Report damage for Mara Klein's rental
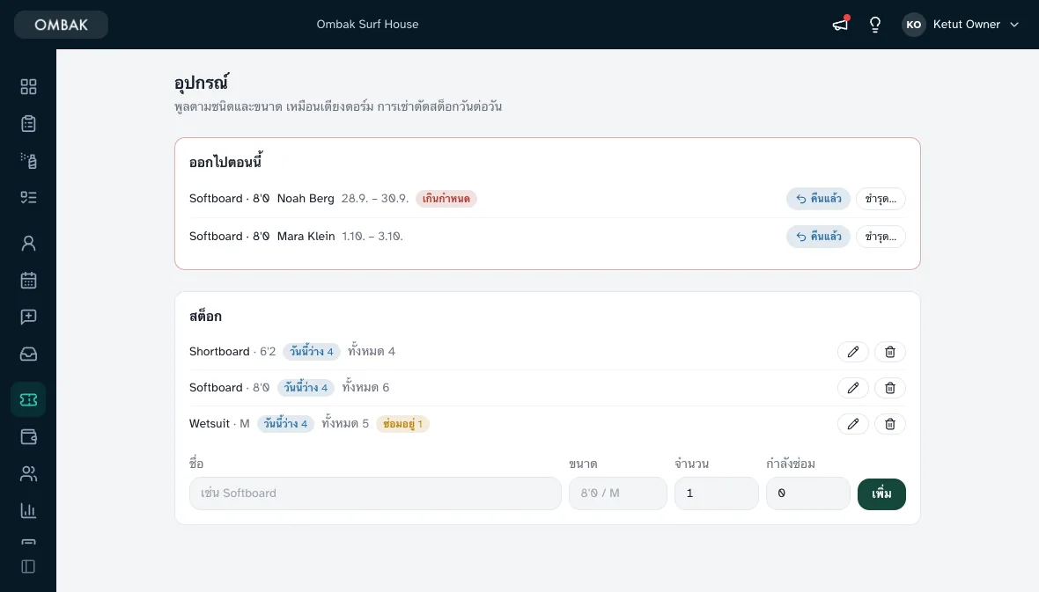The width and height of the screenshot is (1039, 592). click(881, 237)
